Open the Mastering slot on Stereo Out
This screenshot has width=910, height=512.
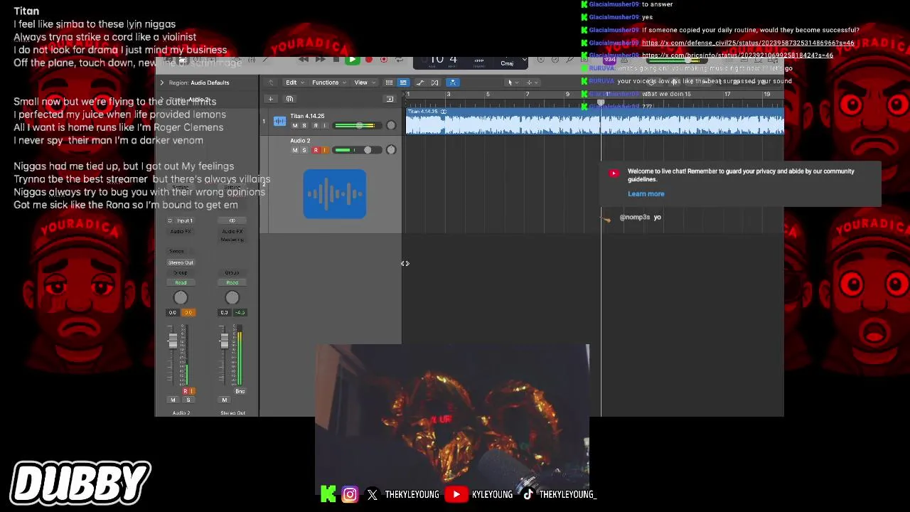click(232, 240)
